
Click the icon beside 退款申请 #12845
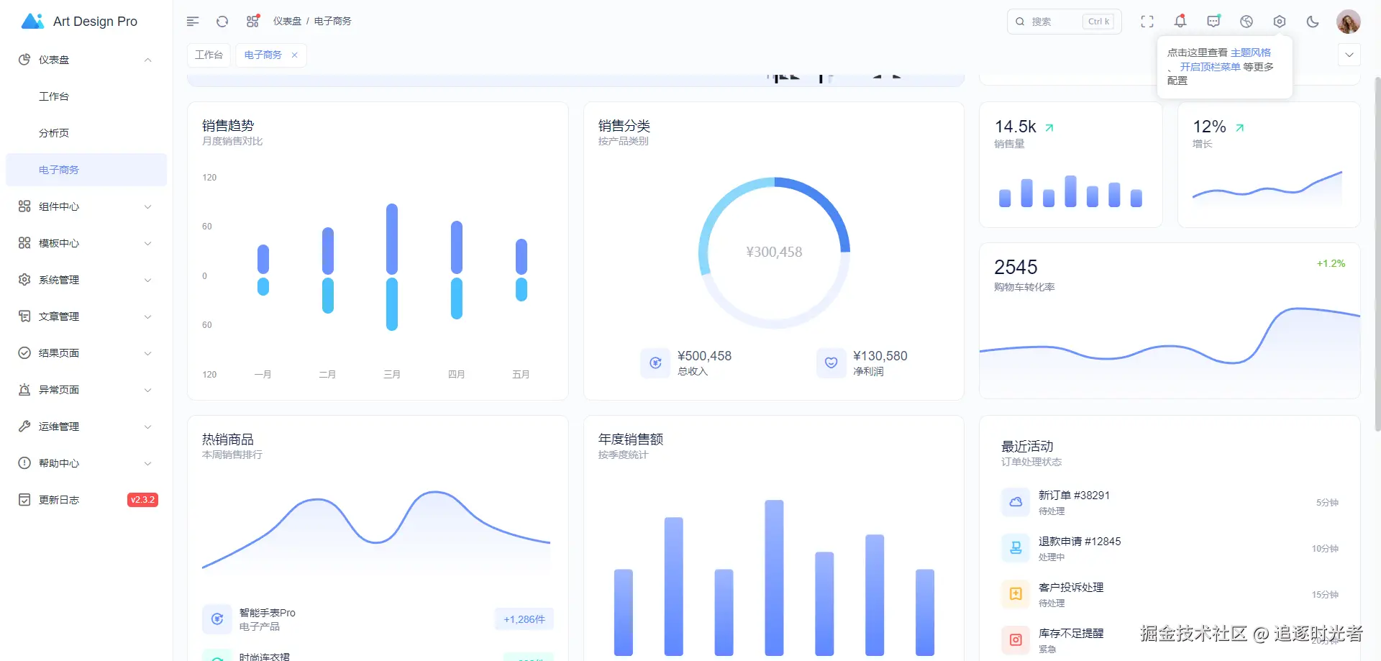point(1016,548)
